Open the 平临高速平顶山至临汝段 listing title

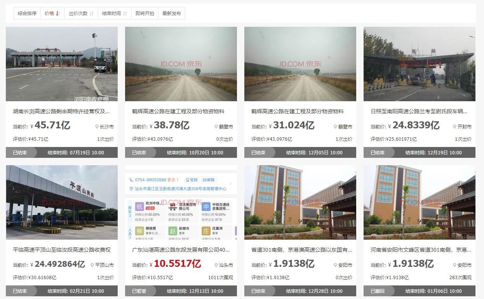pos(61,250)
